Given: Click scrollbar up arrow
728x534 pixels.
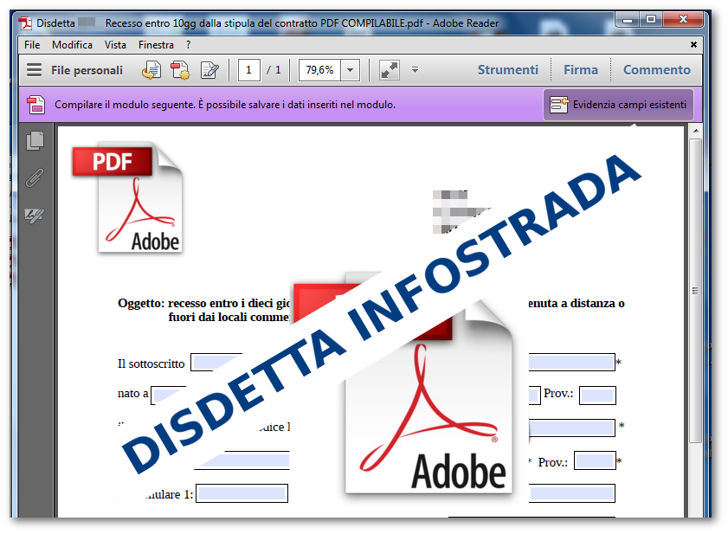Looking at the screenshot, I should pyautogui.click(x=695, y=131).
